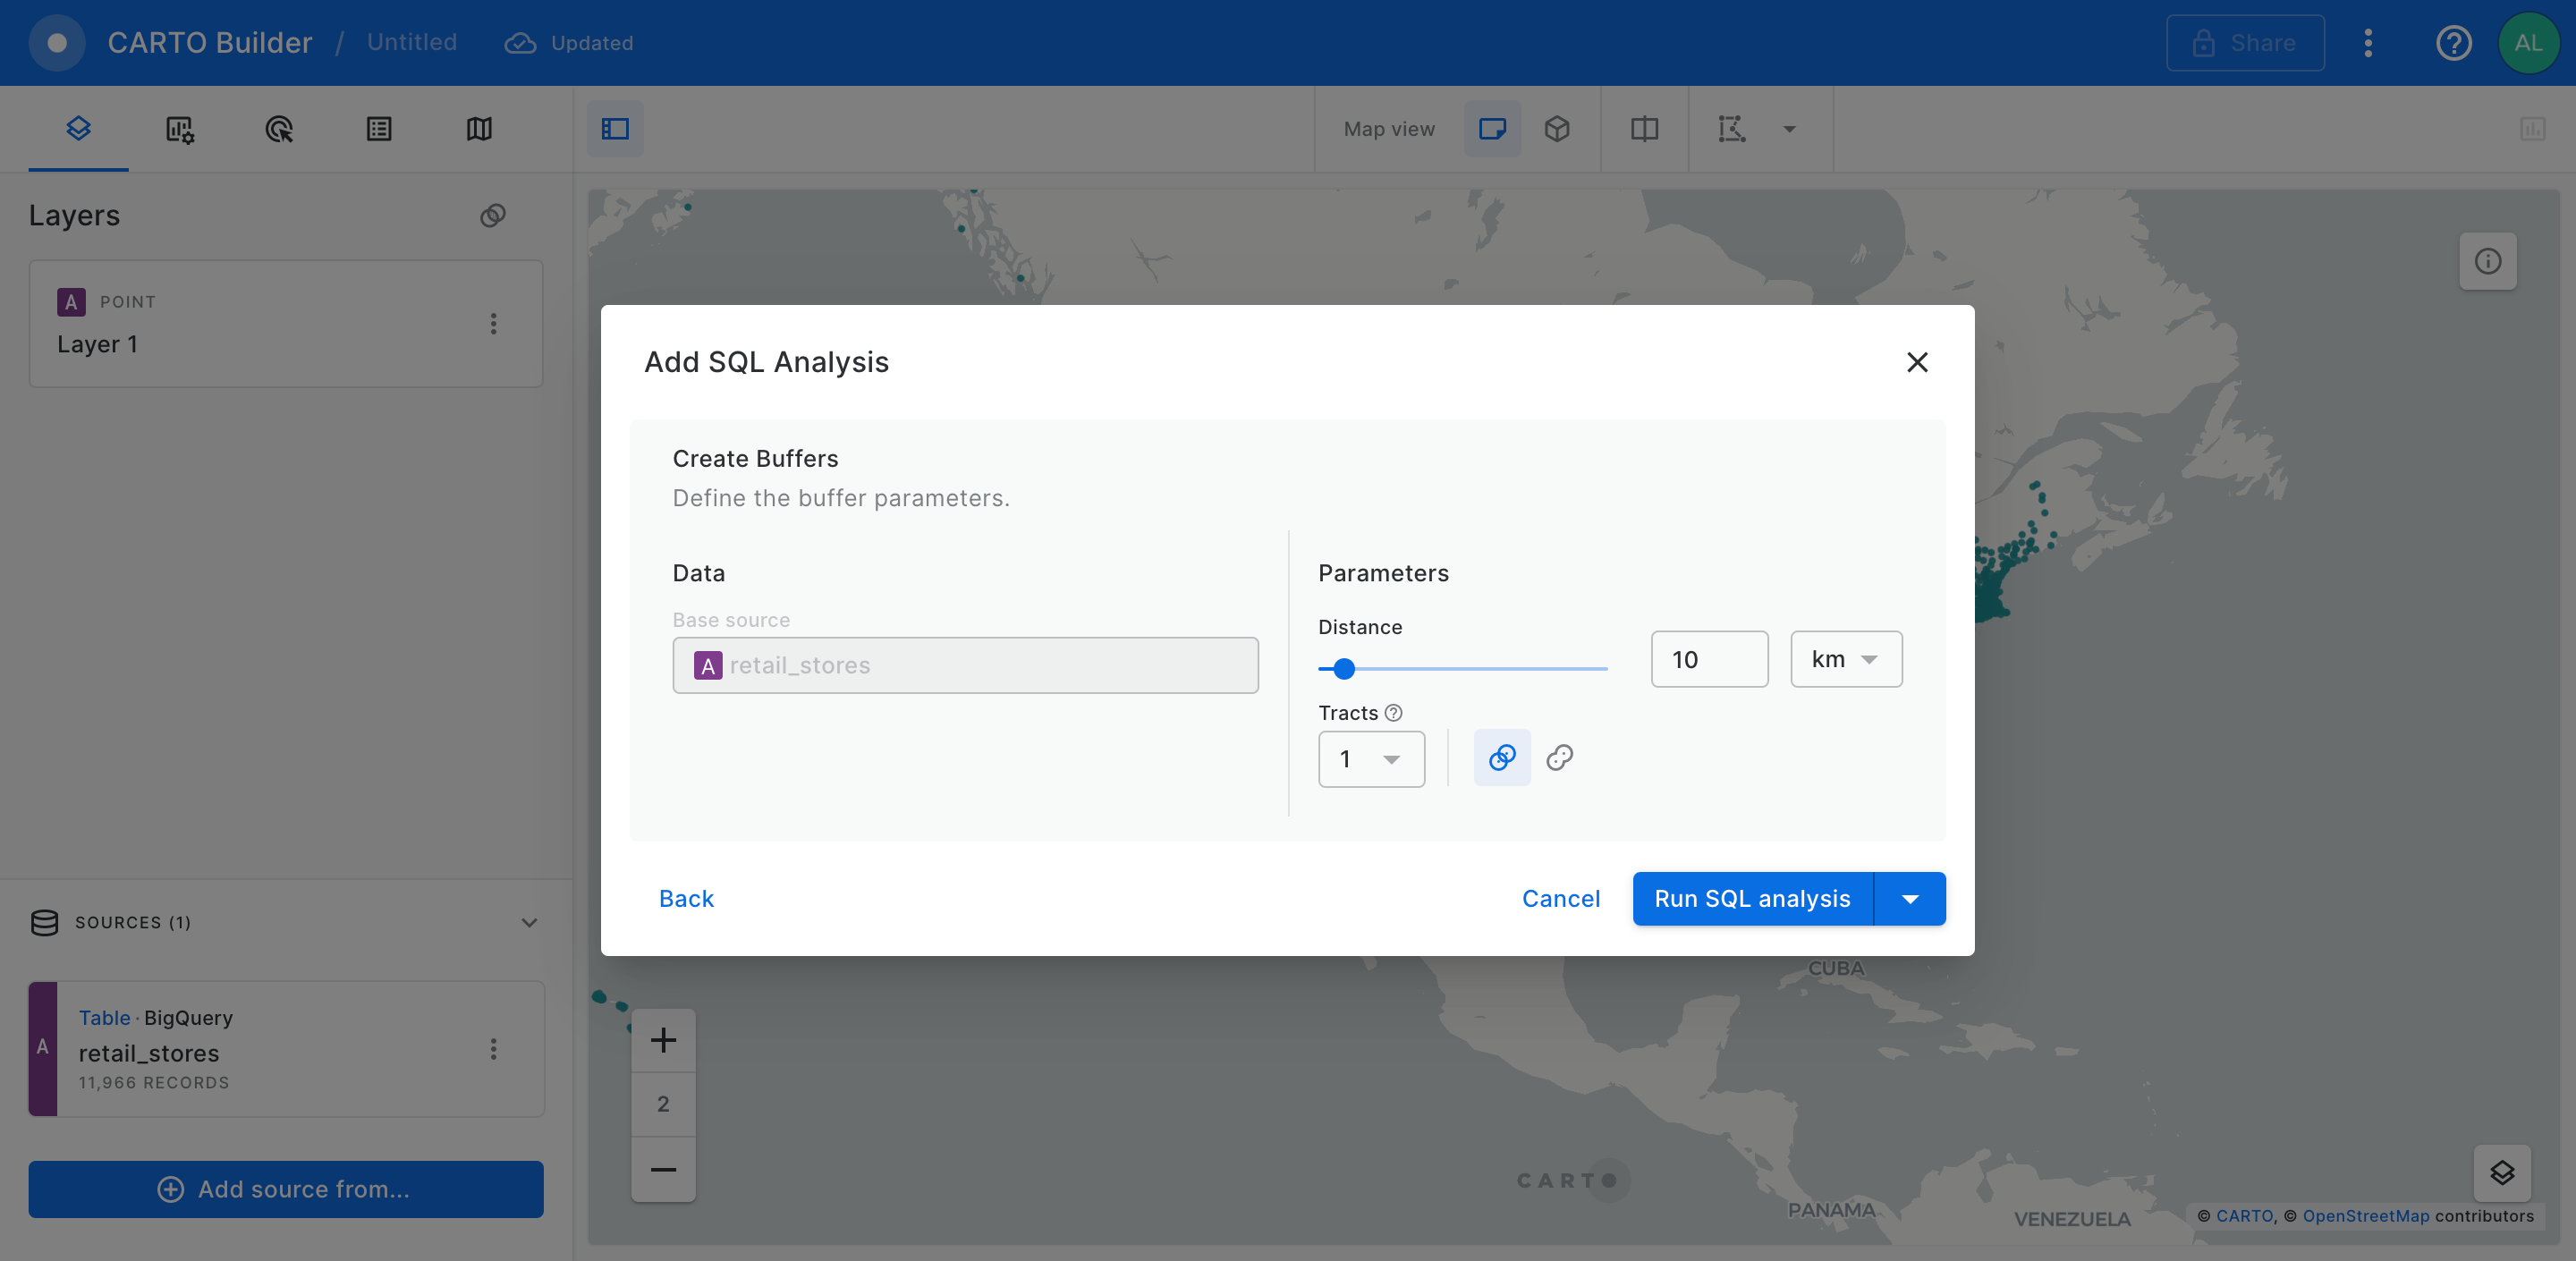2576x1261 pixels.
Task: Select the feature selection tool
Action: (x=1732, y=129)
